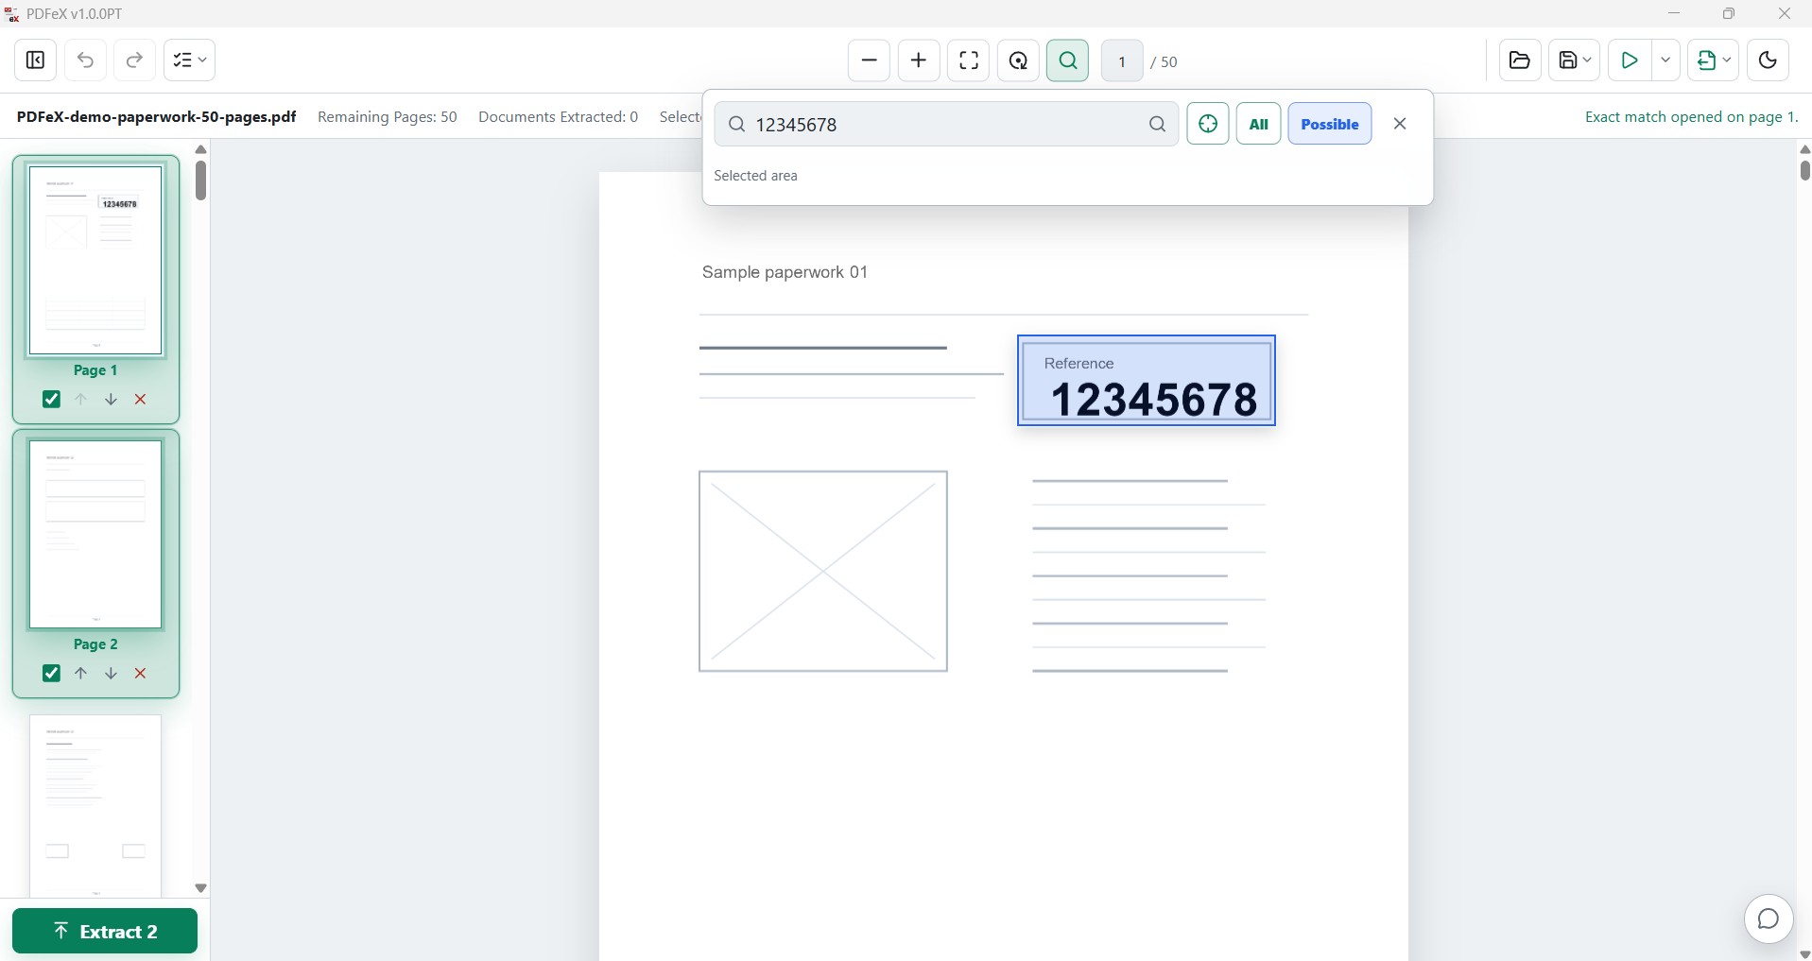
Task: Click the Sample paperwork 01 heading
Action: click(x=785, y=272)
